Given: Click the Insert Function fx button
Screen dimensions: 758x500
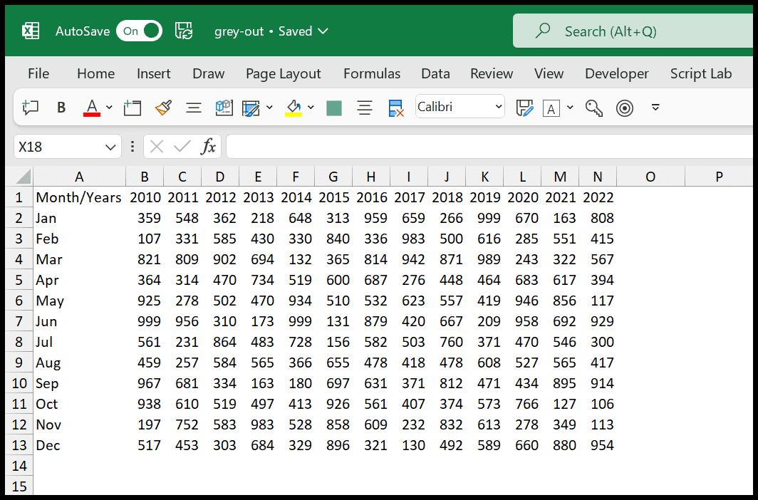Looking at the screenshot, I should click(208, 147).
